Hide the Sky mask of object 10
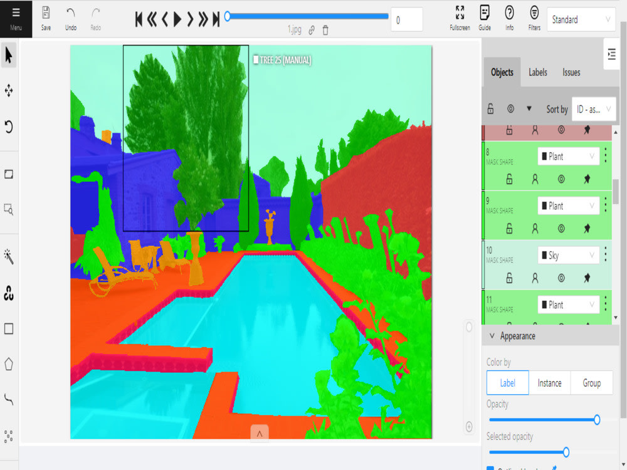Screen dimensions: 627x470 point(562,279)
